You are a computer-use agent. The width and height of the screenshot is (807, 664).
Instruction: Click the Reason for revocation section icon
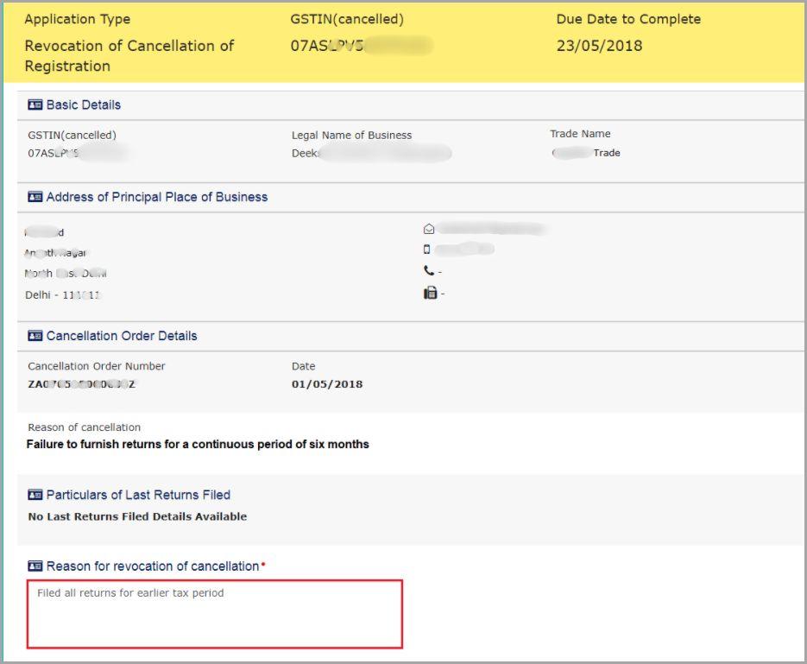(35, 566)
